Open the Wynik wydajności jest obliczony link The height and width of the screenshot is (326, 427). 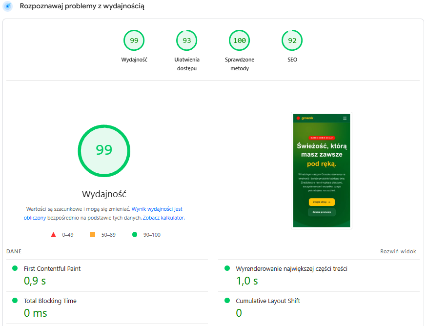103,213
